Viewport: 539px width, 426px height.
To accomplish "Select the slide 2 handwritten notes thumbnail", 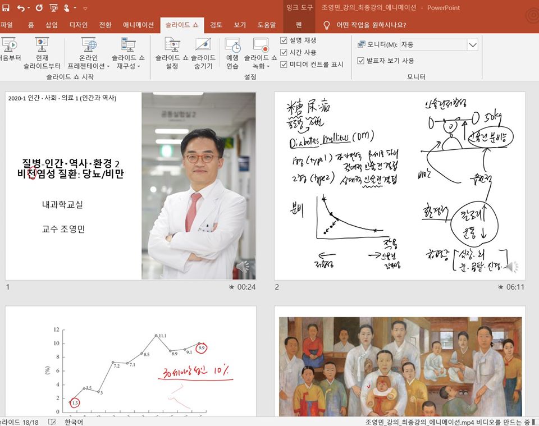I will pyautogui.click(x=400, y=186).
